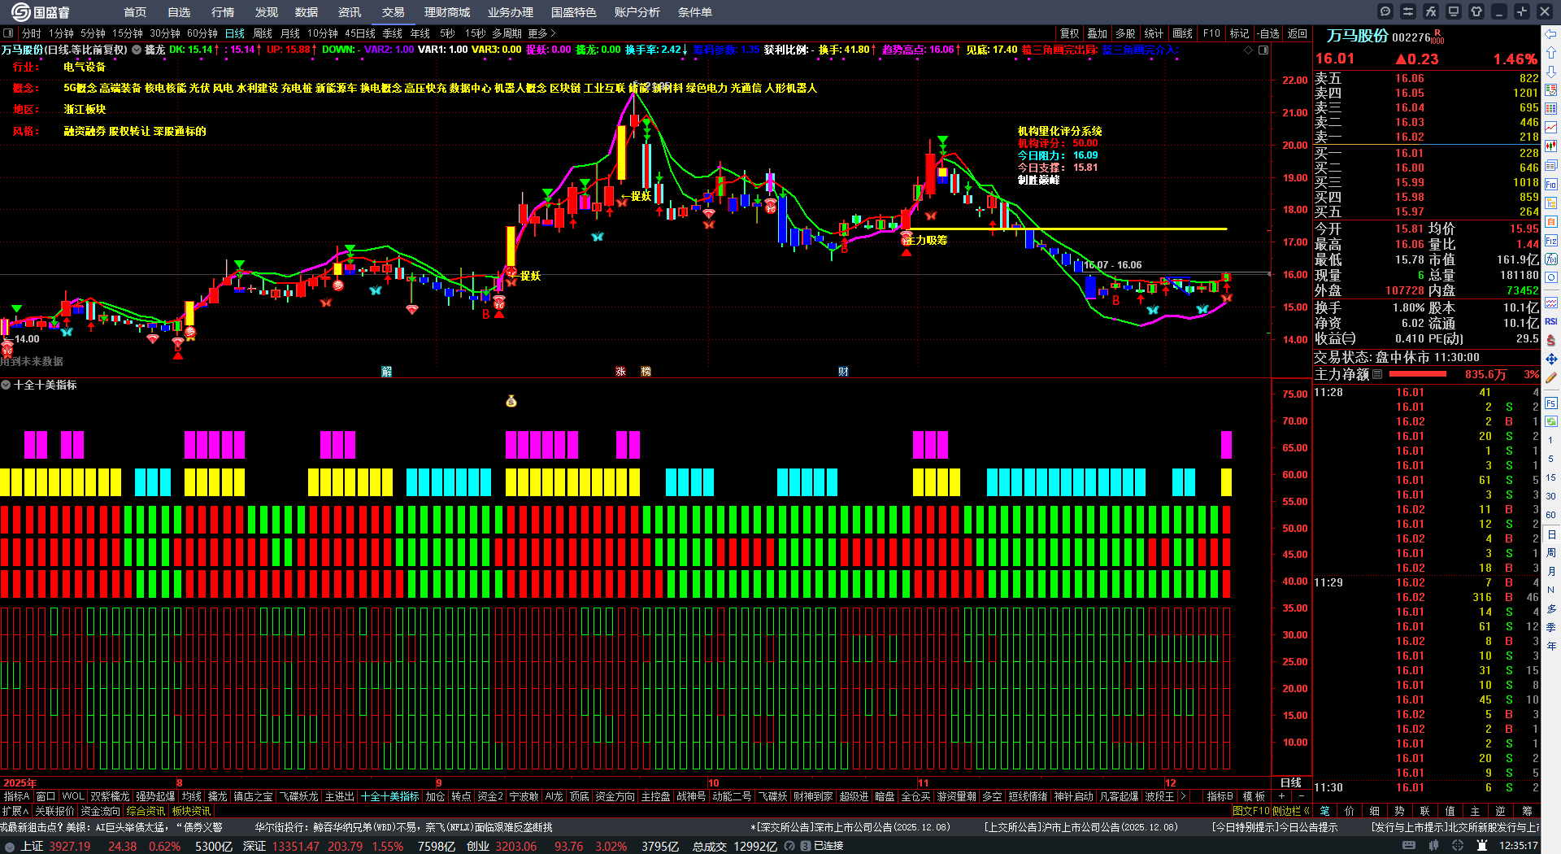
Task: Click the red 主力净额 progress bar
Action: coord(1418,374)
